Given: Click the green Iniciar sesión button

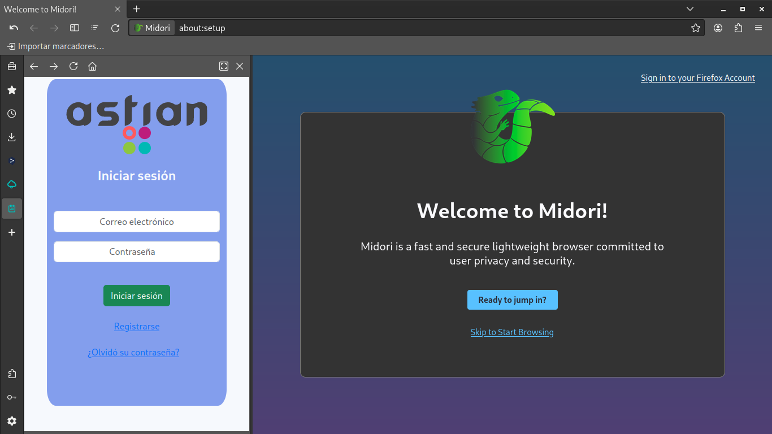Looking at the screenshot, I should pos(137,296).
